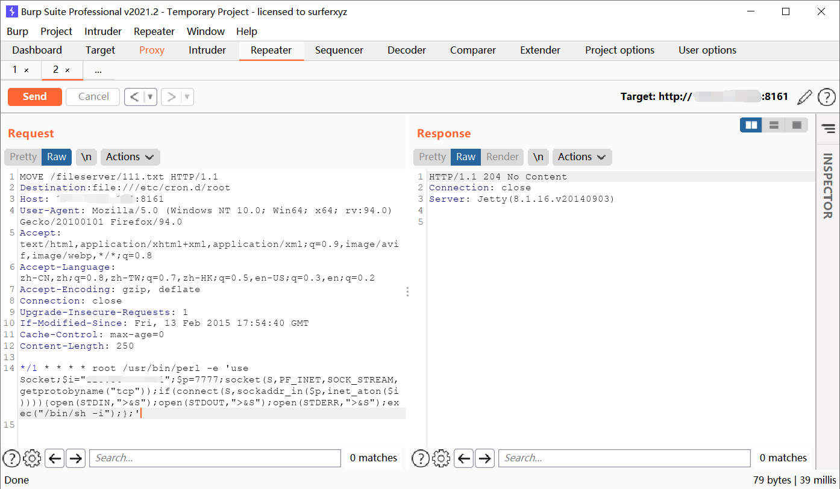Focus the response search field
Viewport: 840px width, 489px height.
(x=624, y=458)
